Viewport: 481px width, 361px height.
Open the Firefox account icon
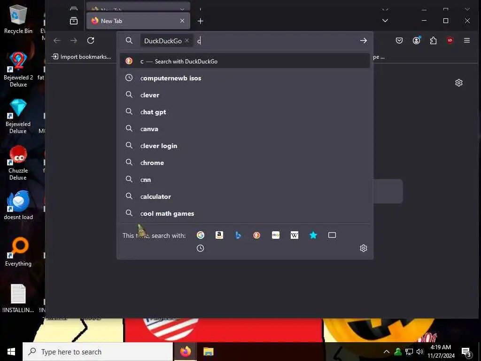click(416, 40)
